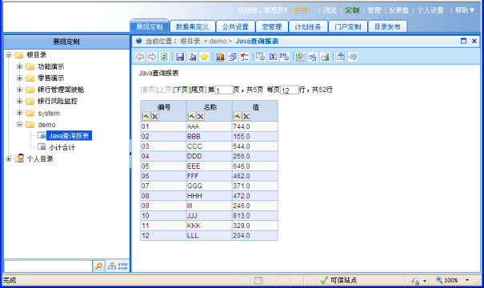Screen dimensions: 484x288
Task: Go to next page via 下页 link
Action: 181,90
